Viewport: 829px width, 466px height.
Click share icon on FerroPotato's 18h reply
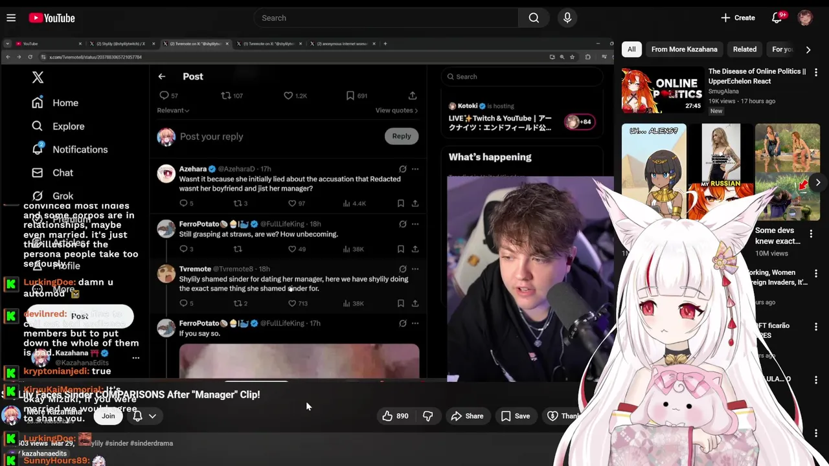[x=415, y=249]
